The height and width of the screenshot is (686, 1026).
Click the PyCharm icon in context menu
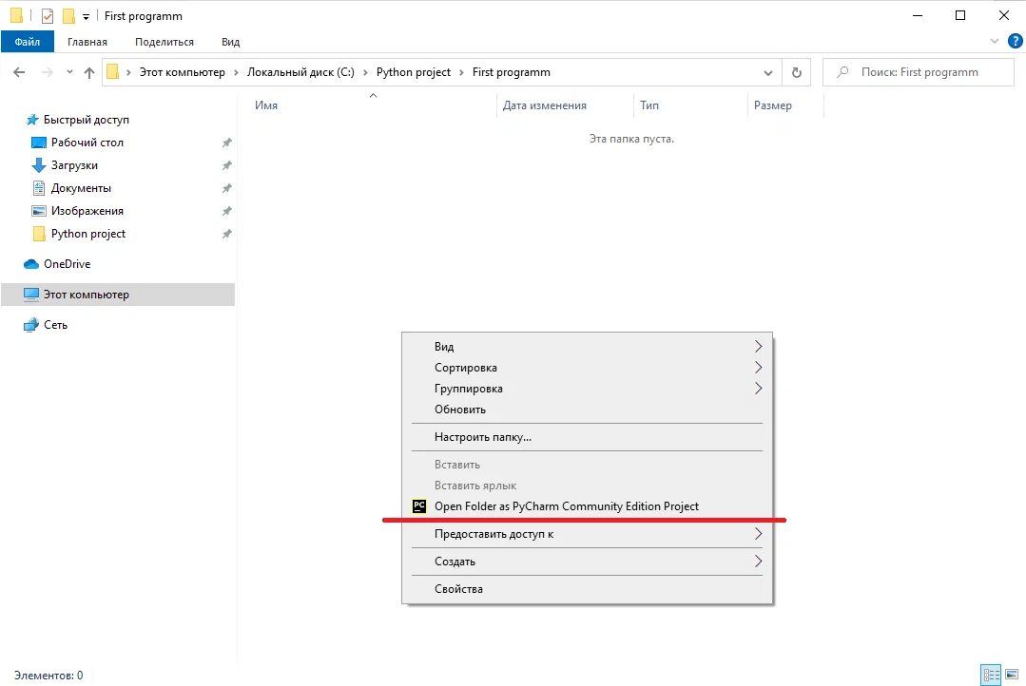click(x=419, y=506)
